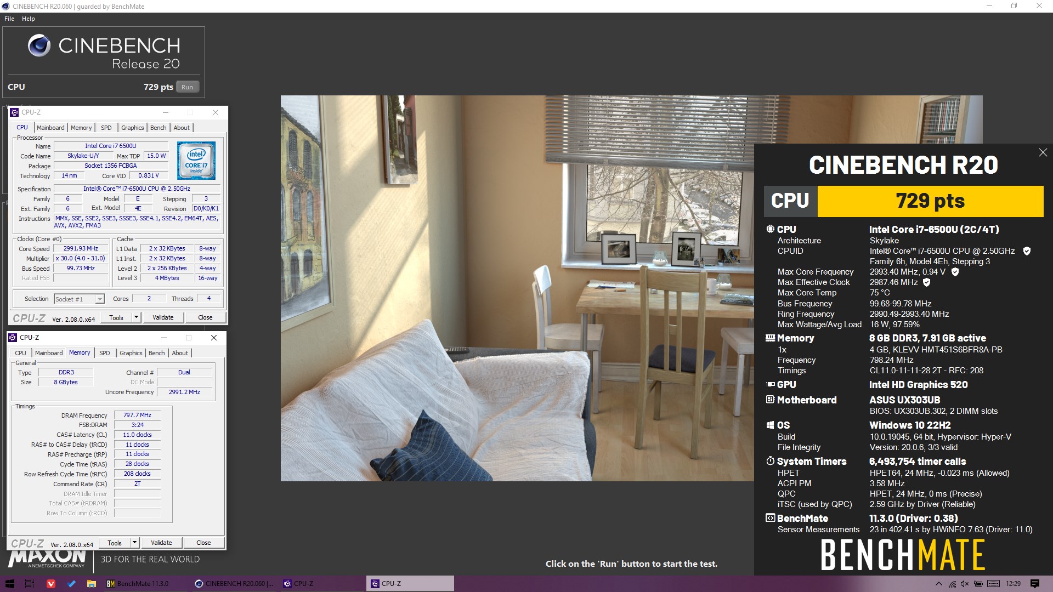Open the Windows Start menu
Viewport: 1053px width, 592px height.
[x=9, y=584]
